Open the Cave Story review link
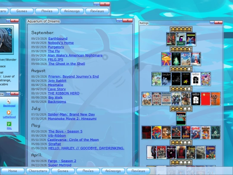Viewport: 233px width, 175px height. pos(57,89)
